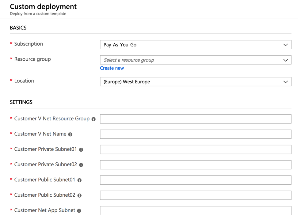This screenshot has width=298, height=223.
Task: Click into the Customer V Net Name input
Action: pyautogui.click(x=195, y=134)
